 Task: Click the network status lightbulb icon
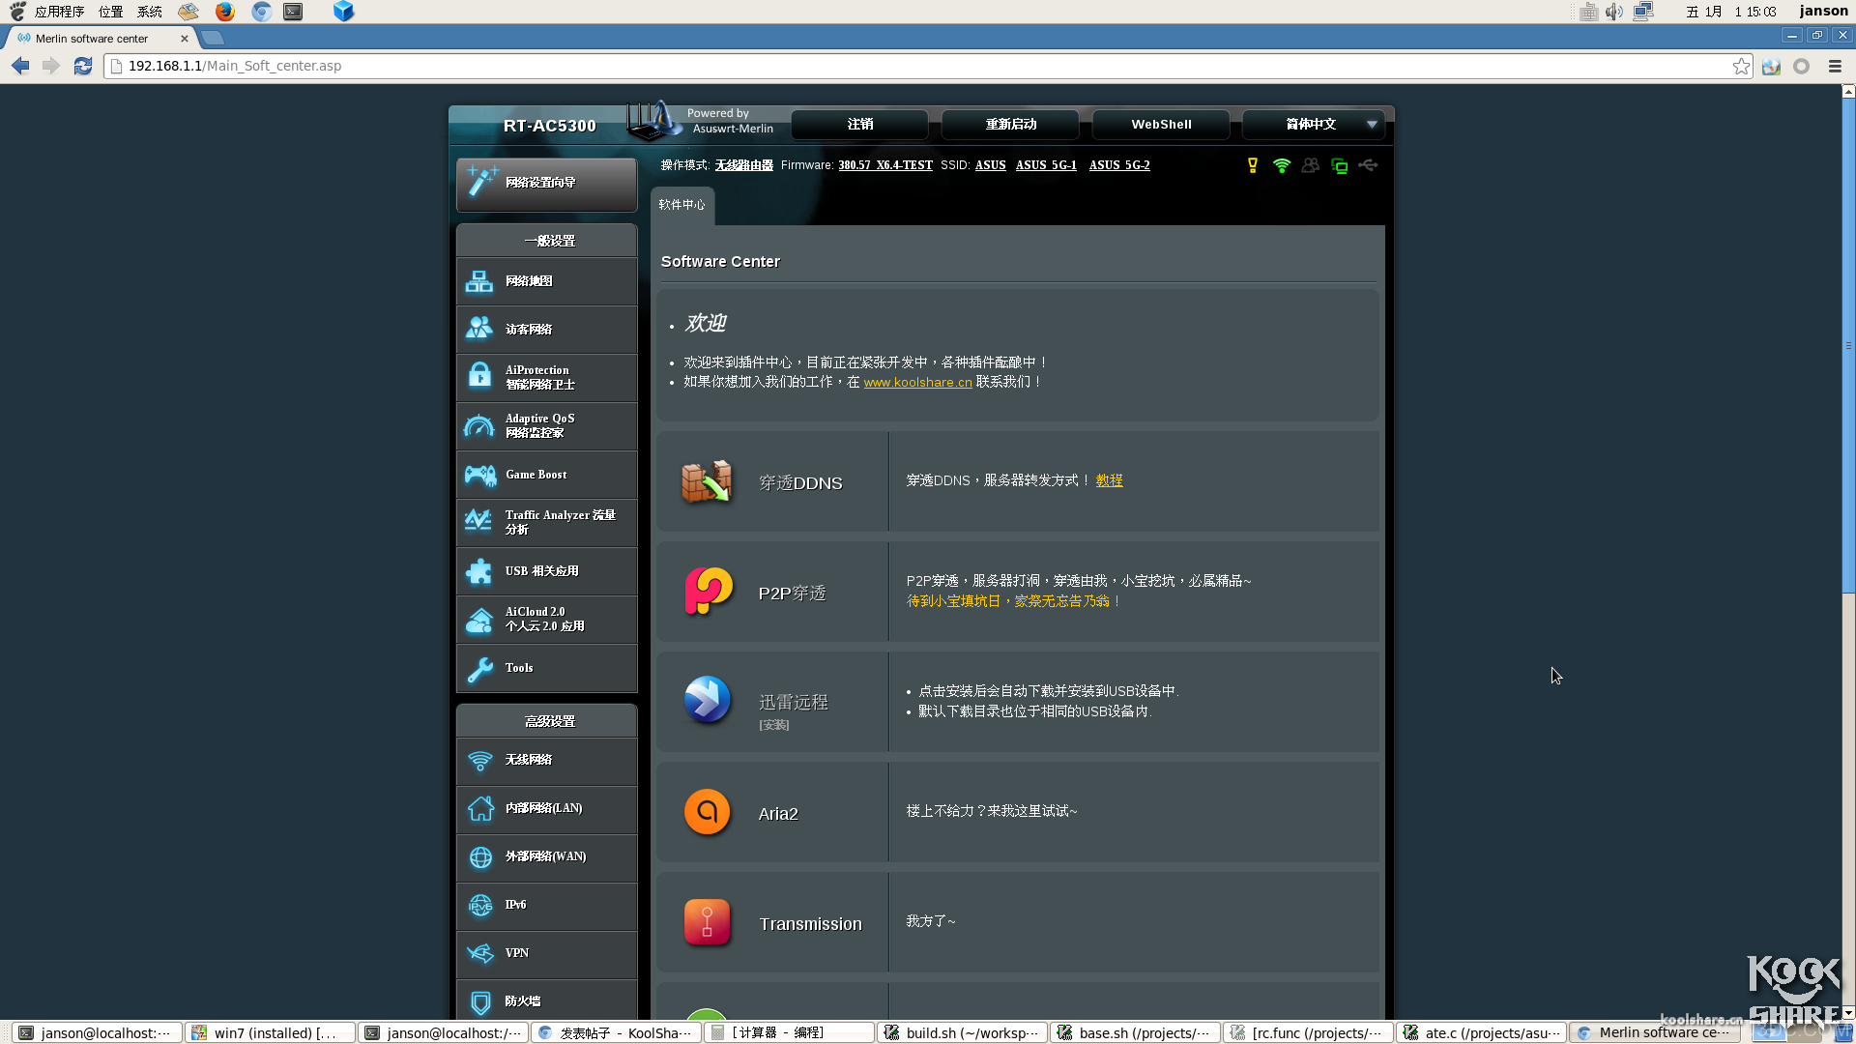pyautogui.click(x=1253, y=165)
